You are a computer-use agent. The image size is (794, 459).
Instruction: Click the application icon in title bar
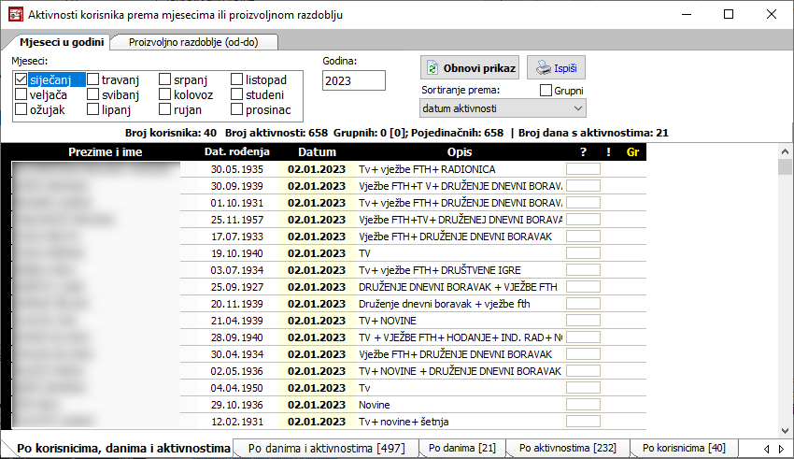click(x=14, y=15)
